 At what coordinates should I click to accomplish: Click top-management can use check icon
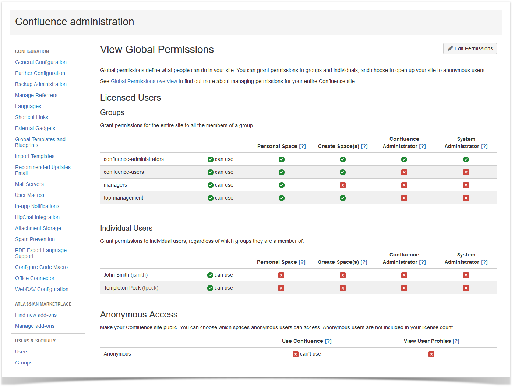click(x=210, y=198)
